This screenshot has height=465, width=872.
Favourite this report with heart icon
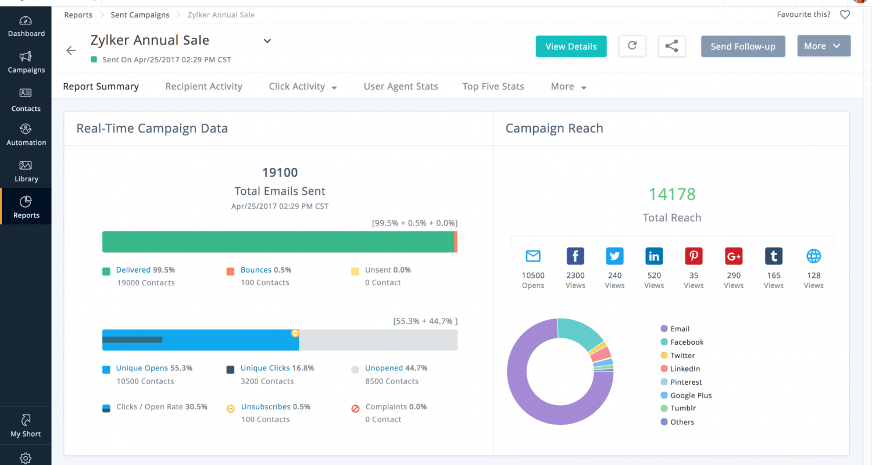coord(845,15)
